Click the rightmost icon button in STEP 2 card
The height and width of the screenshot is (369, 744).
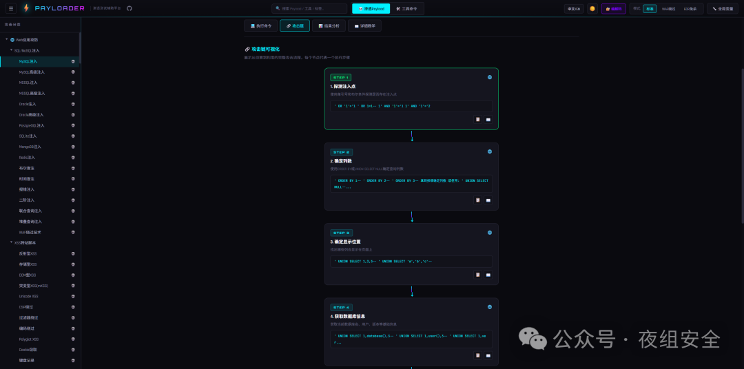[488, 200]
